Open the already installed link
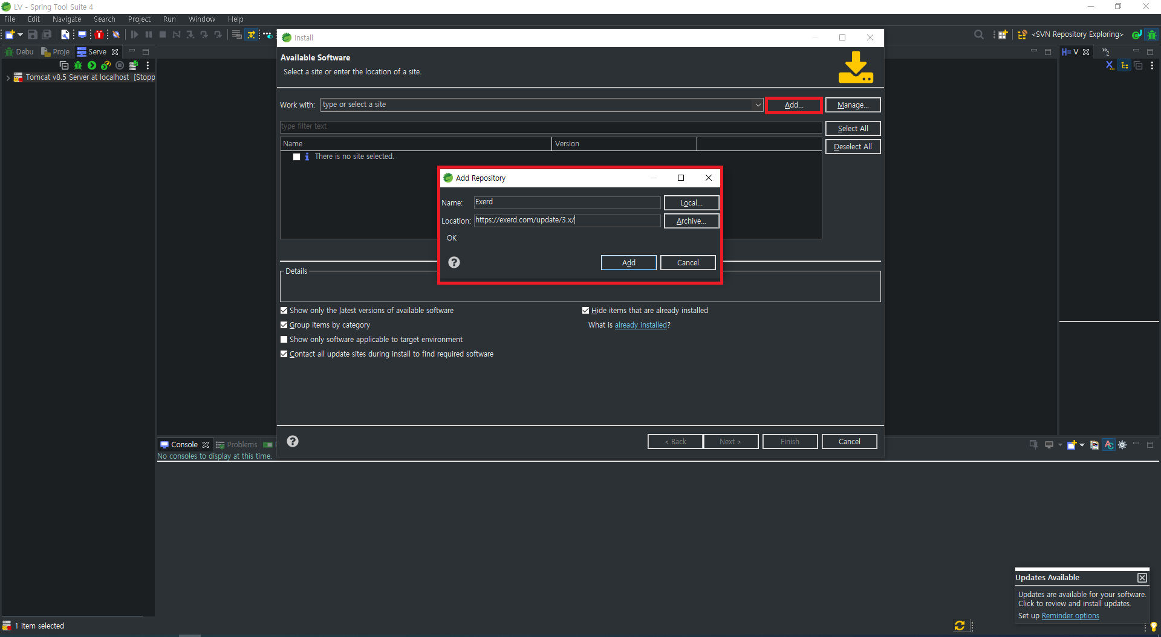Screen dimensions: 1161x637 pos(640,325)
